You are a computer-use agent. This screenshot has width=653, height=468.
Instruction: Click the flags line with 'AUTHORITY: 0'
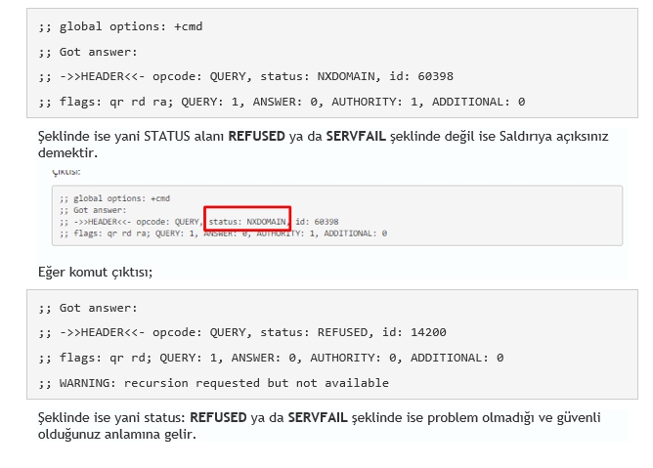pyautogui.click(x=271, y=358)
